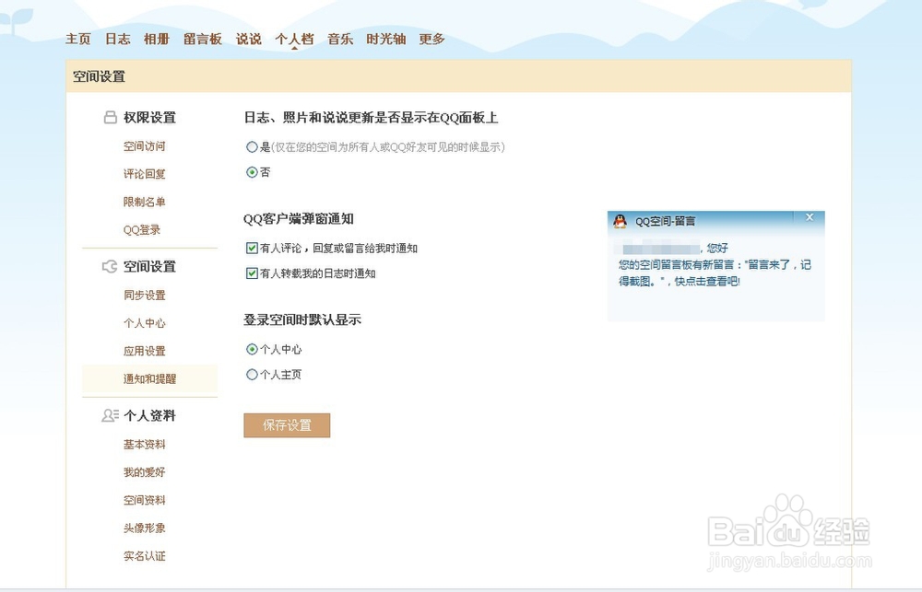
Task: Click the person icon beside 个人资料
Action: click(110, 416)
